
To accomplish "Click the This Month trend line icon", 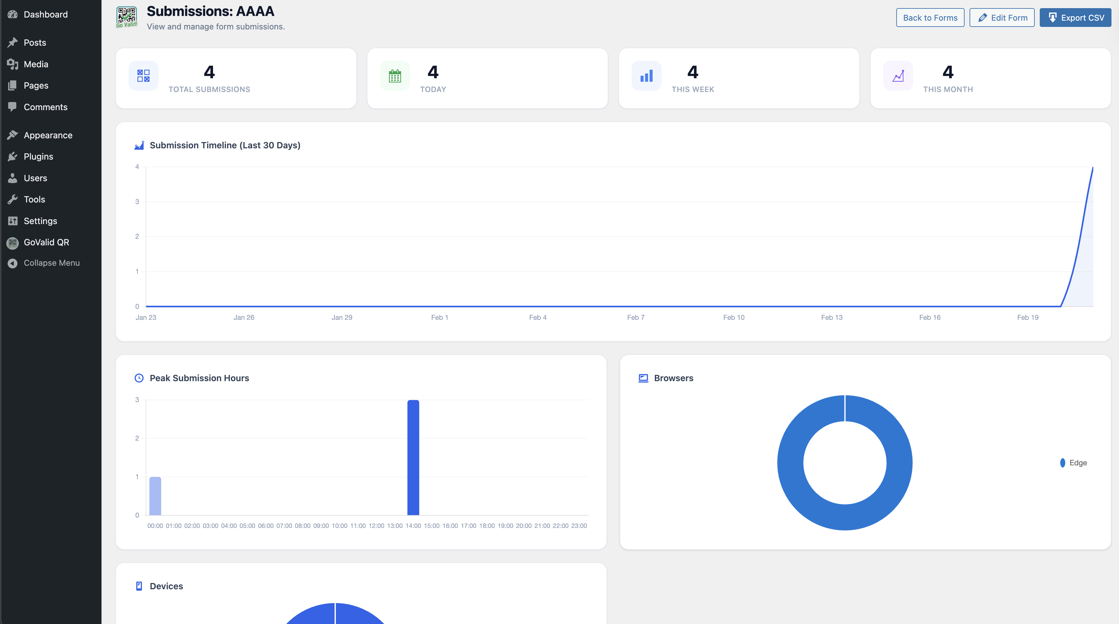I will point(898,76).
